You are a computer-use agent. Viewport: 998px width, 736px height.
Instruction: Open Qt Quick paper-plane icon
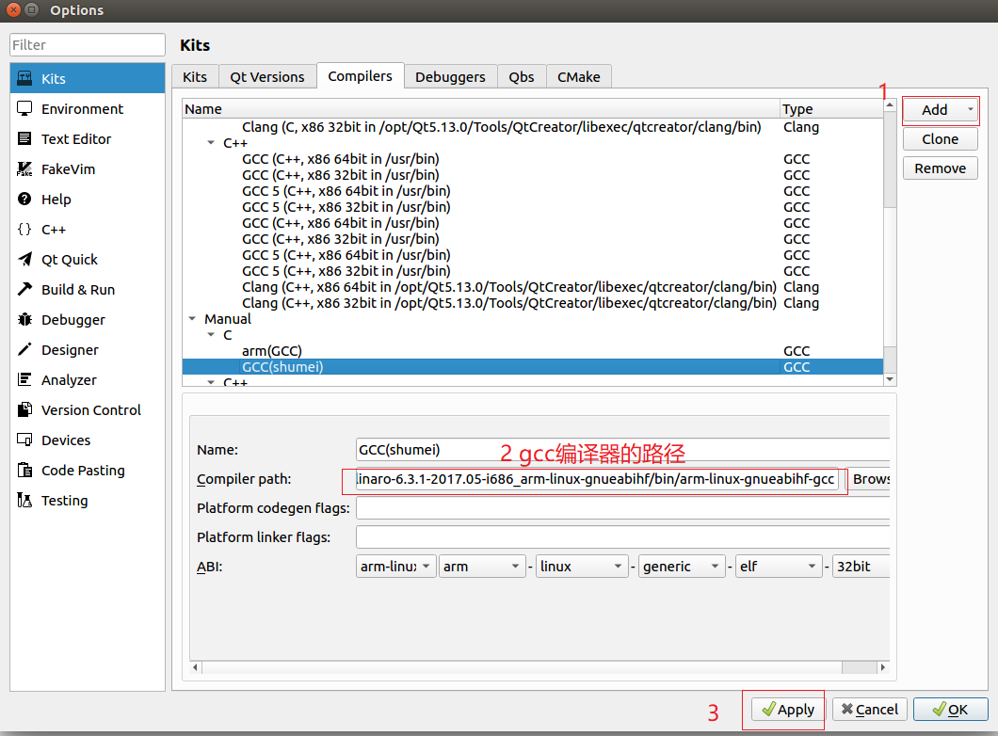[24, 260]
